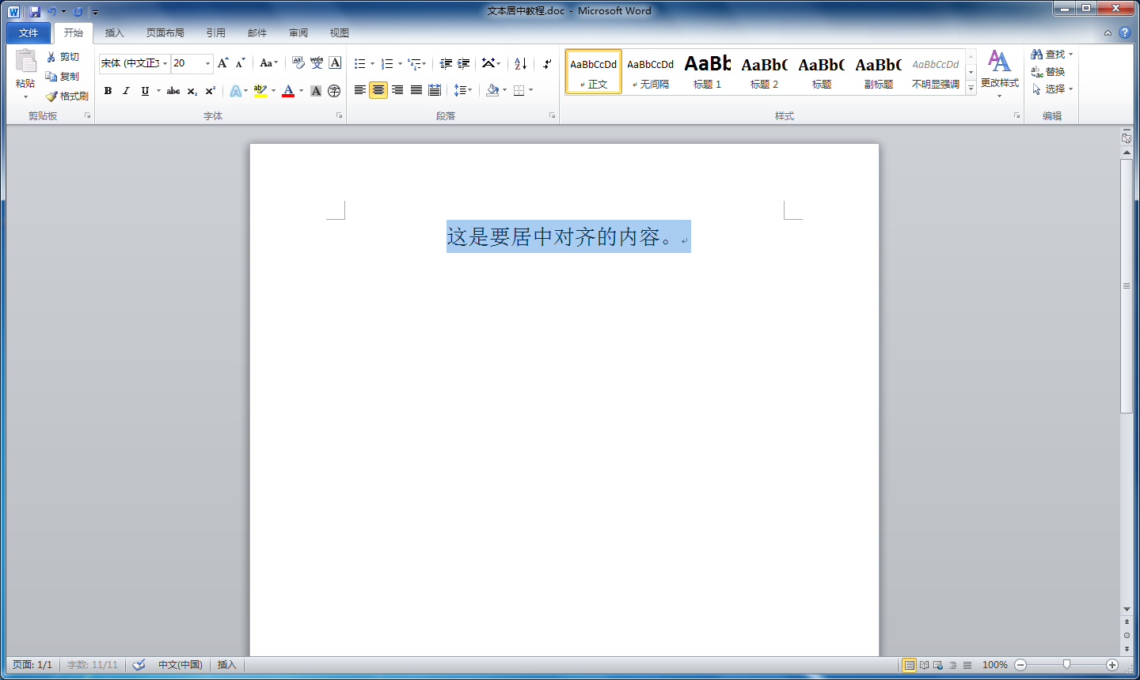Open Word Help question mark icon
This screenshot has height=680, width=1140.
(x=1124, y=33)
